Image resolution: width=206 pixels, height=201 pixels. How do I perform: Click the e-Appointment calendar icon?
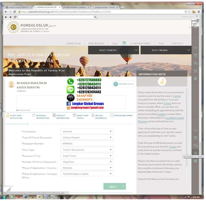(124, 43)
